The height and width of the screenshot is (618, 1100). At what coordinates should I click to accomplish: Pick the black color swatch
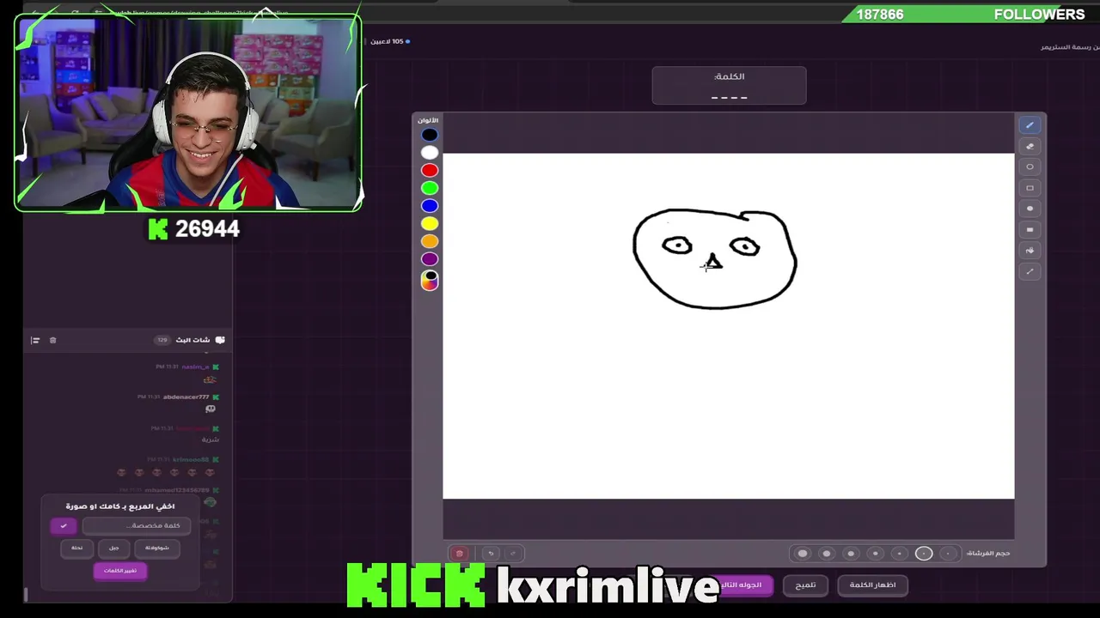pyautogui.click(x=430, y=135)
